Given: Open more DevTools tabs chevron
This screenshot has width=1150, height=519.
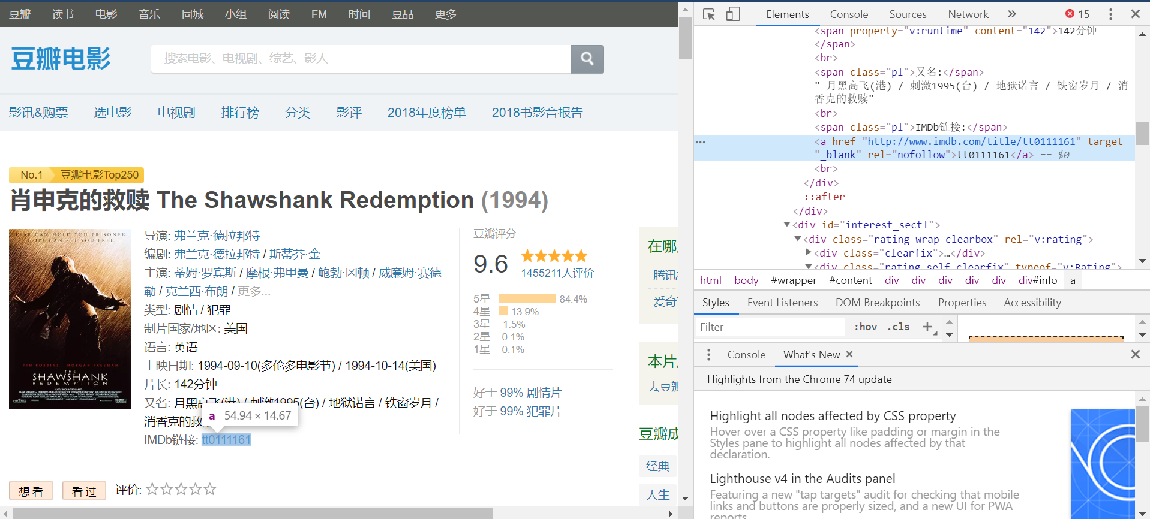Looking at the screenshot, I should click(1012, 14).
